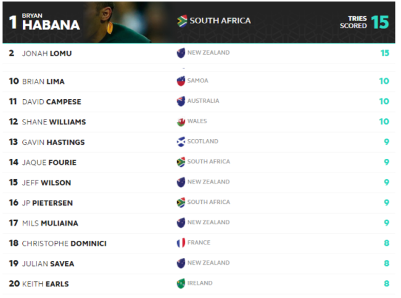Select Keith Earls' tries score of 8

tap(386, 284)
